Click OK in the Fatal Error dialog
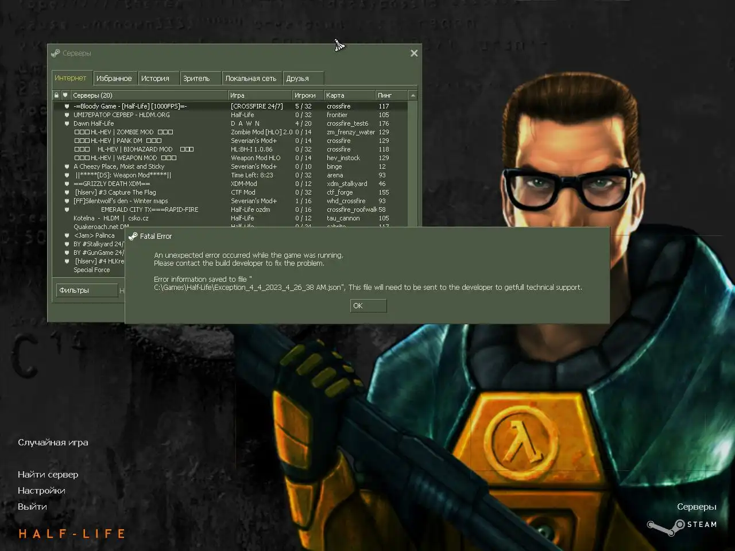Viewport: 735px width, 551px height. tap(368, 306)
